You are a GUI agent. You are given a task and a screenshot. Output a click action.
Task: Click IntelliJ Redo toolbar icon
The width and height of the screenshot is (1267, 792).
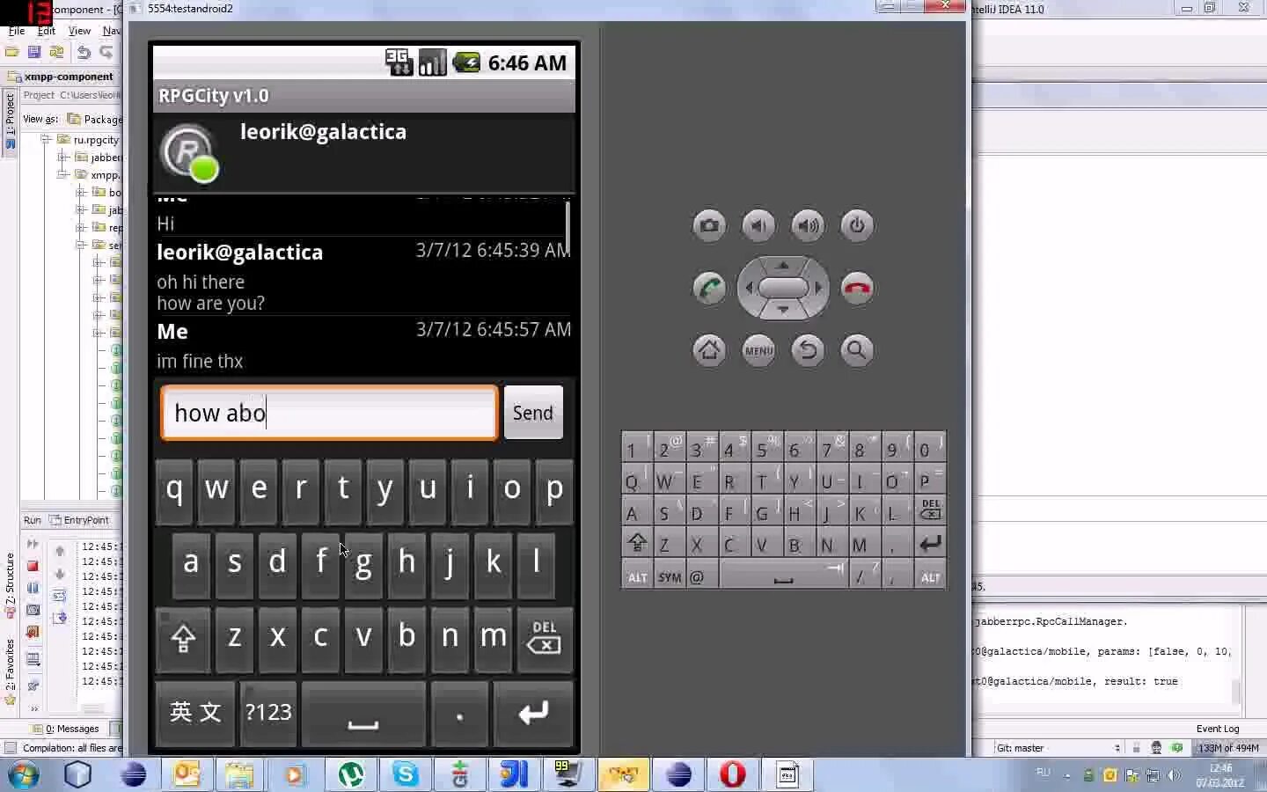click(106, 52)
